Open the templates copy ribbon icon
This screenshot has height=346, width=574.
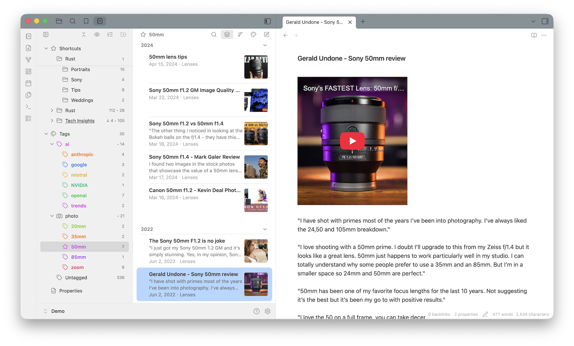(28, 95)
